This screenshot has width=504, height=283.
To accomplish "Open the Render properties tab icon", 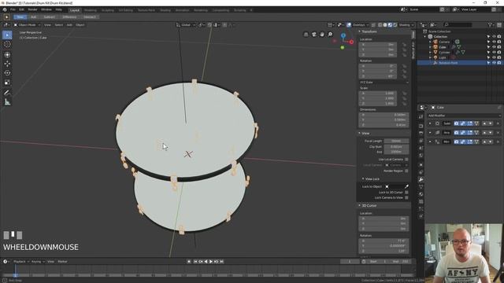I will [x=421, y=126].
